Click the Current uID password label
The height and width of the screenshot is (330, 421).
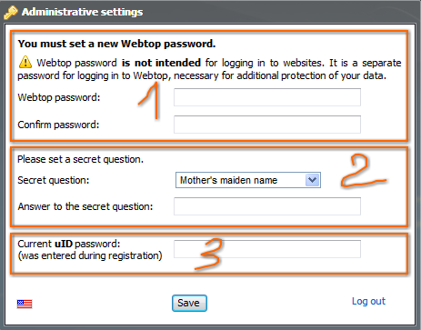[x=69, y=244]
